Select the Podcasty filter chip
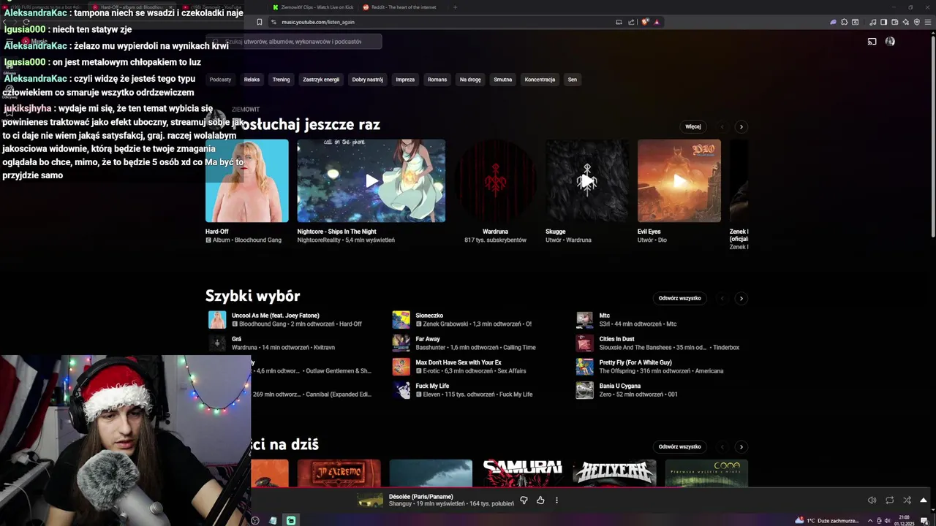The image size is (936, 526). pyautogui.click(x=220, y=80)
